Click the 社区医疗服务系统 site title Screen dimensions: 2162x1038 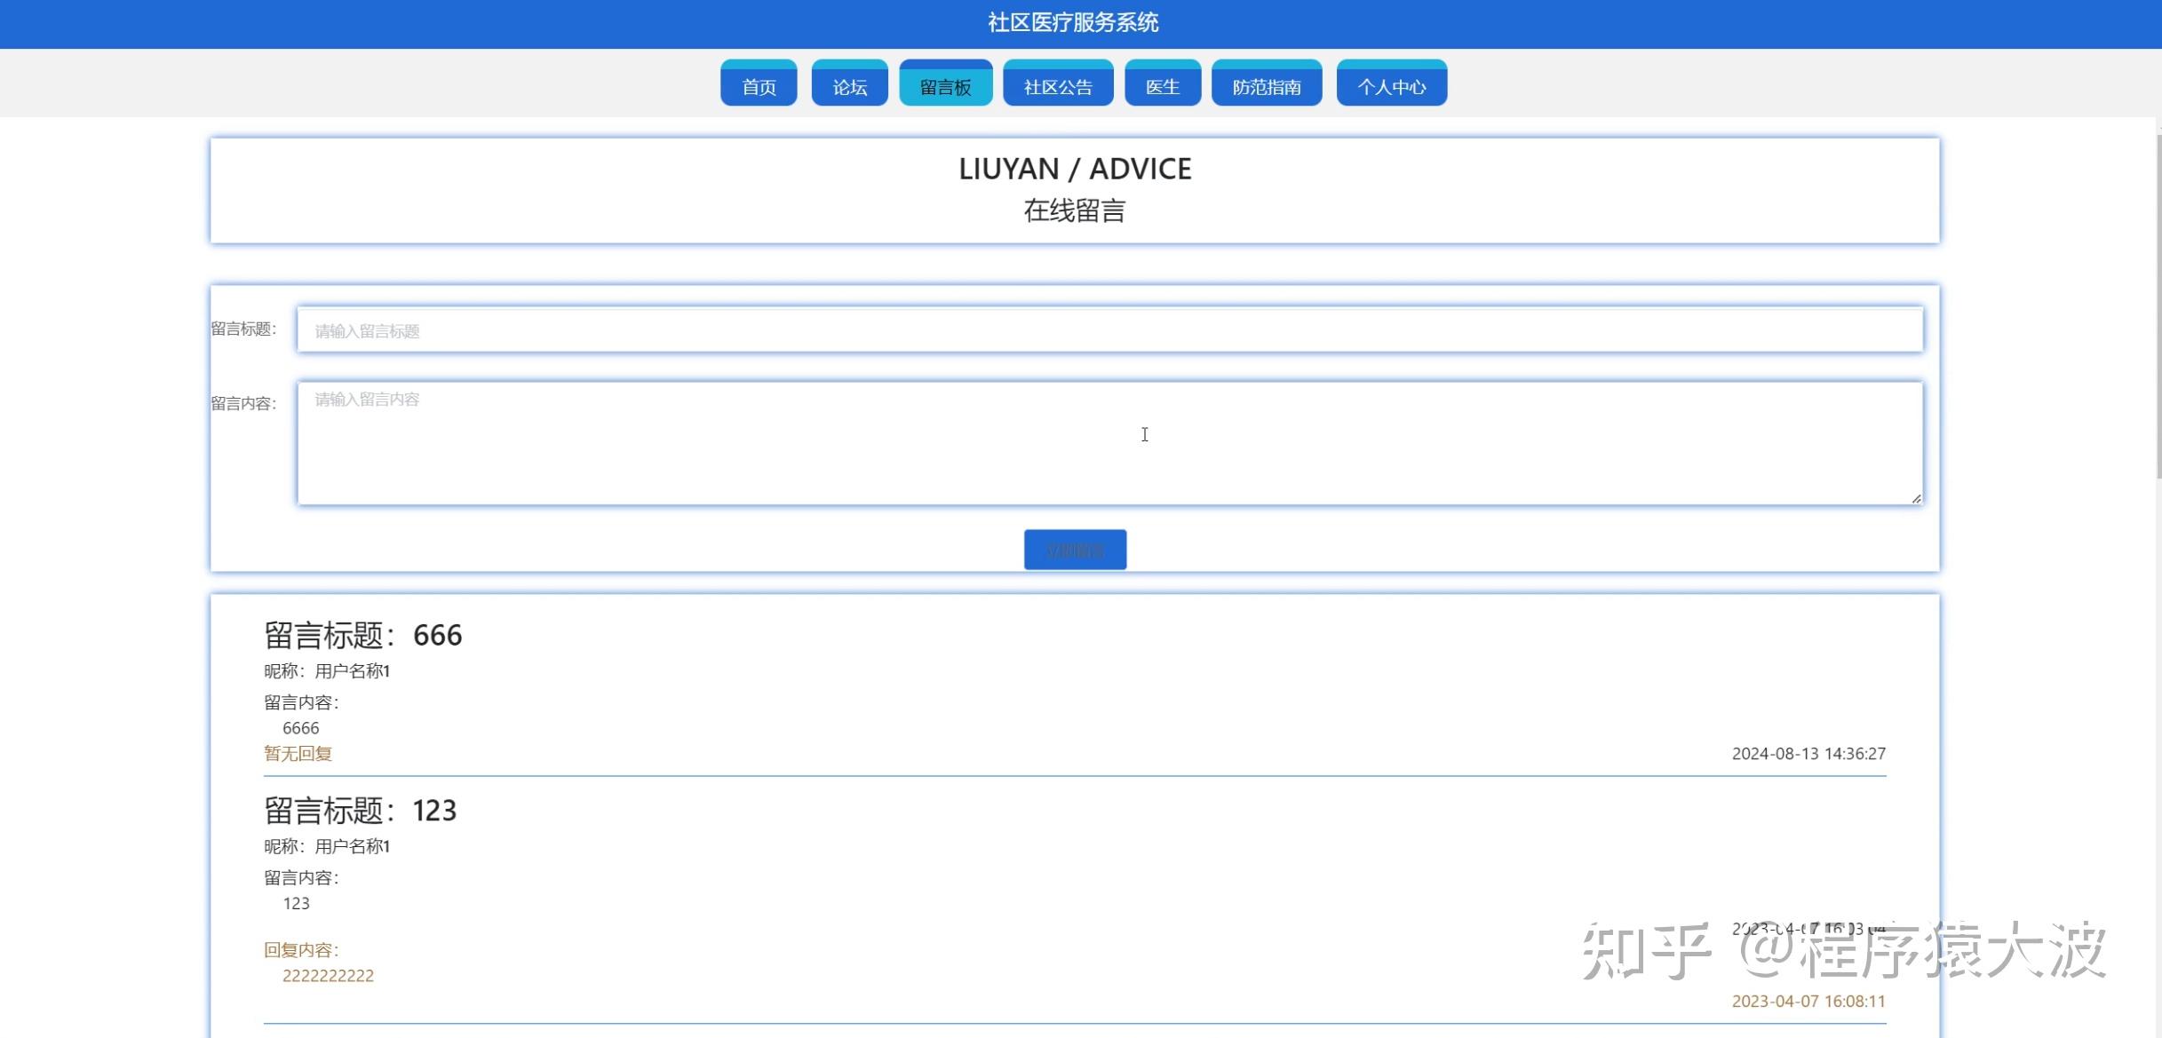pyautogui.click(x=1073, y=22)
